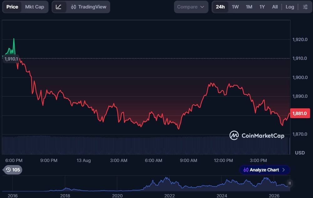Image resolution: width=313 pixels, height=198 pixels.
Task: Switch to 1W time range
Action: point(235,7)
